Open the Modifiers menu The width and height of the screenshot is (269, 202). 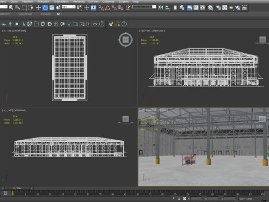point(27,2)
